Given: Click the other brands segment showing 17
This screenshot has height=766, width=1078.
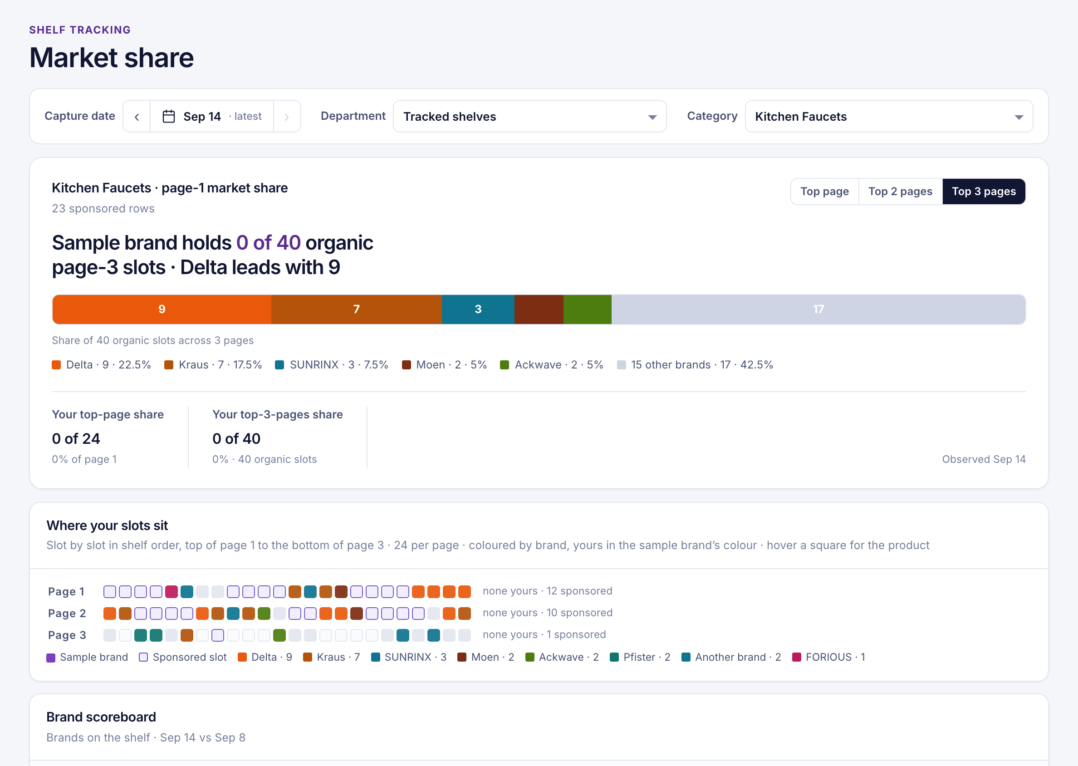Looking at the screenshot, I should 818,309.
